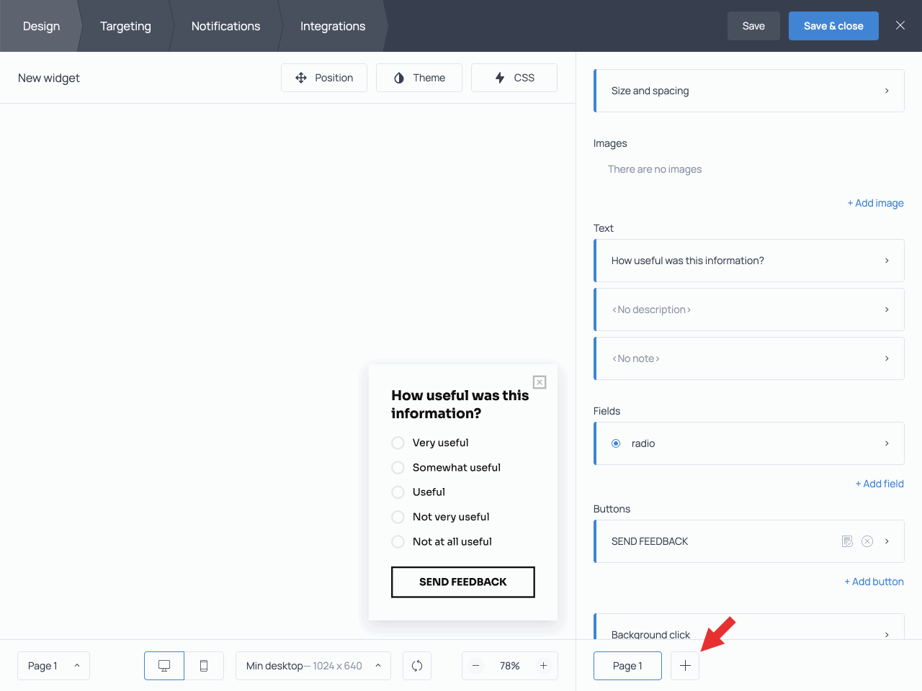Add a new page with plus icon

click(685, 666)
